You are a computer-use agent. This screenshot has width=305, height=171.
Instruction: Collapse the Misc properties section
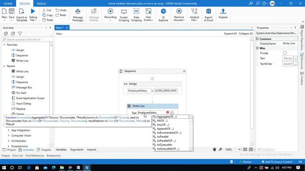[x=257, y=48]
